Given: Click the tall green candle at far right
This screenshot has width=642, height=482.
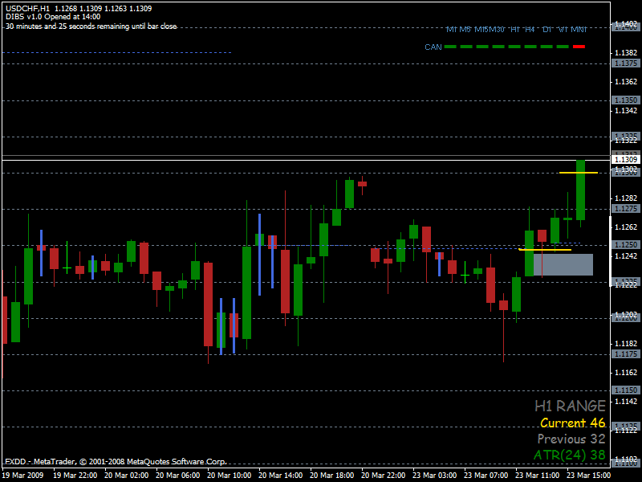Looking at the screenshot, I should [x=580, y=190].
